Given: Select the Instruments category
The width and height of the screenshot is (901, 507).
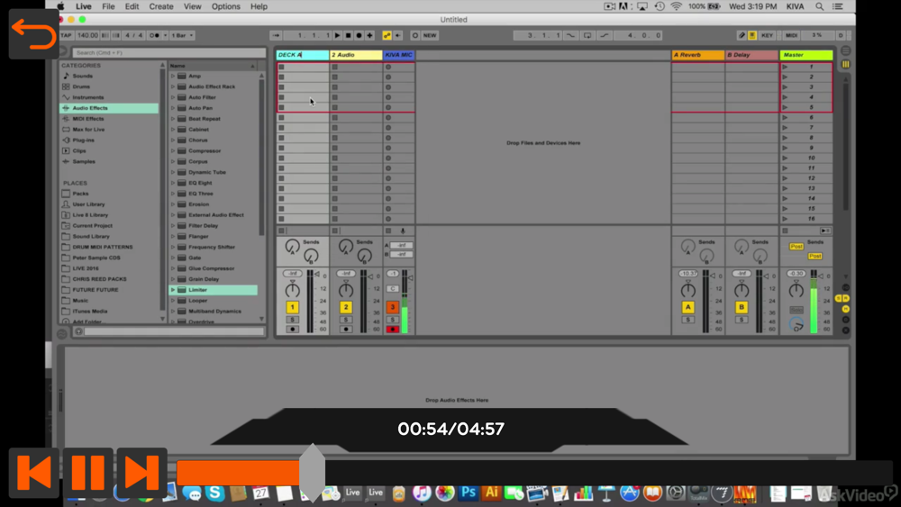Looking at the screenshot, I should (x=88, y=97).
